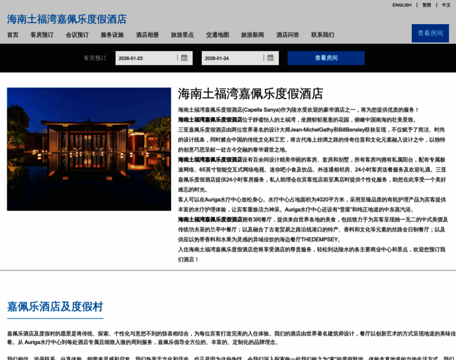Click the 客房预订 label in booking bar

[95, 58]
